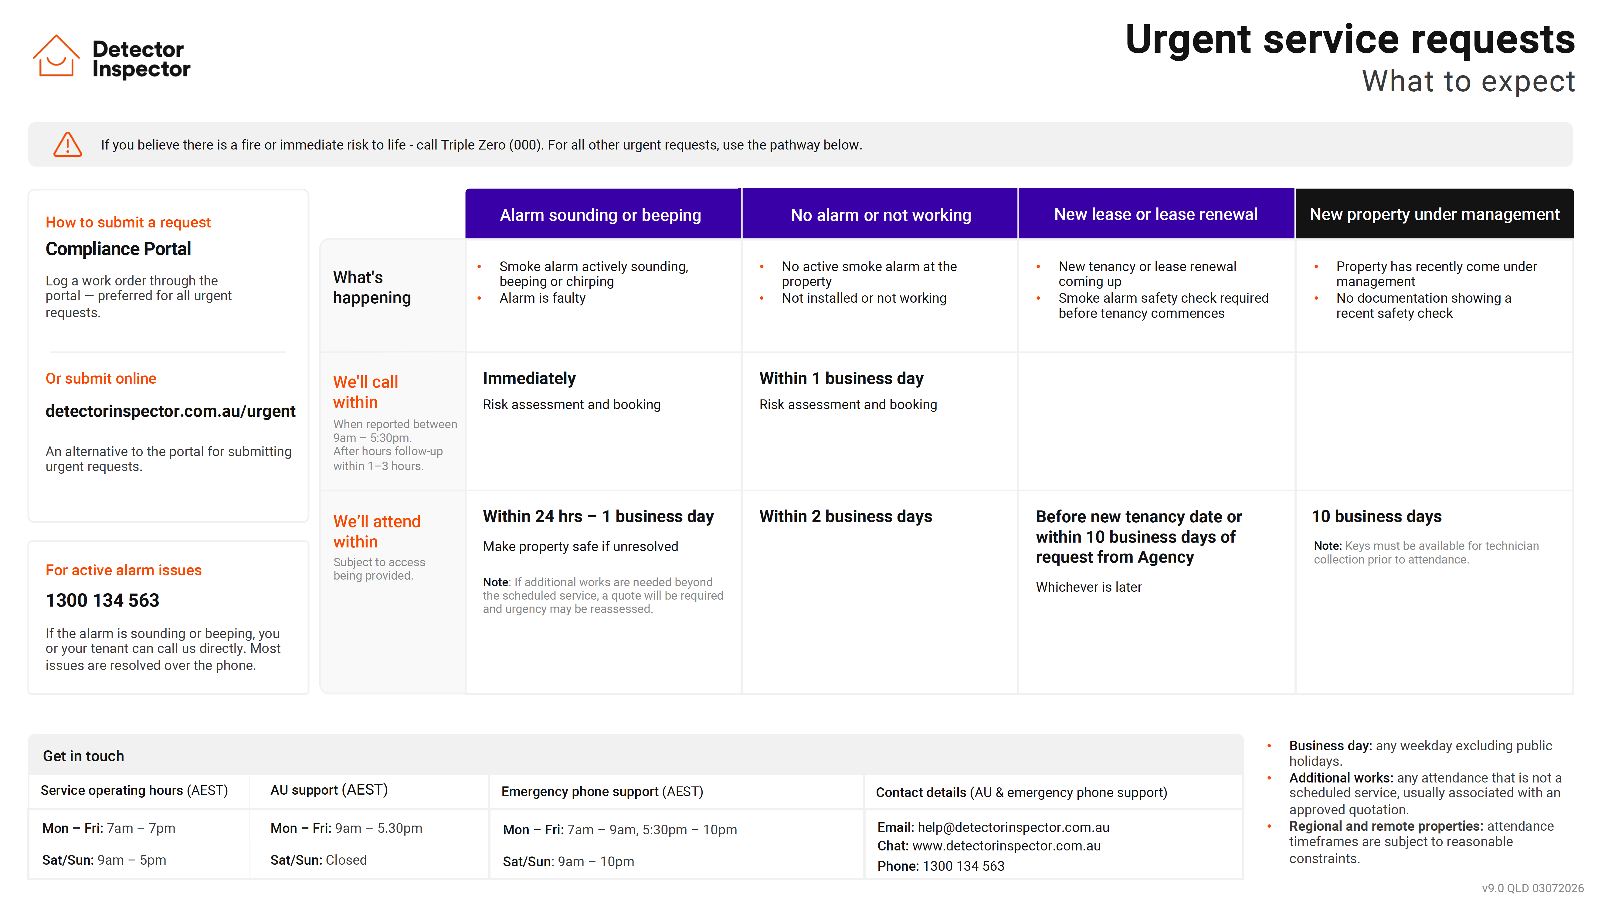Screen dimensions: 1605x902
Task: Click the red warning triangle icon
Action: (x=68, y=144)
